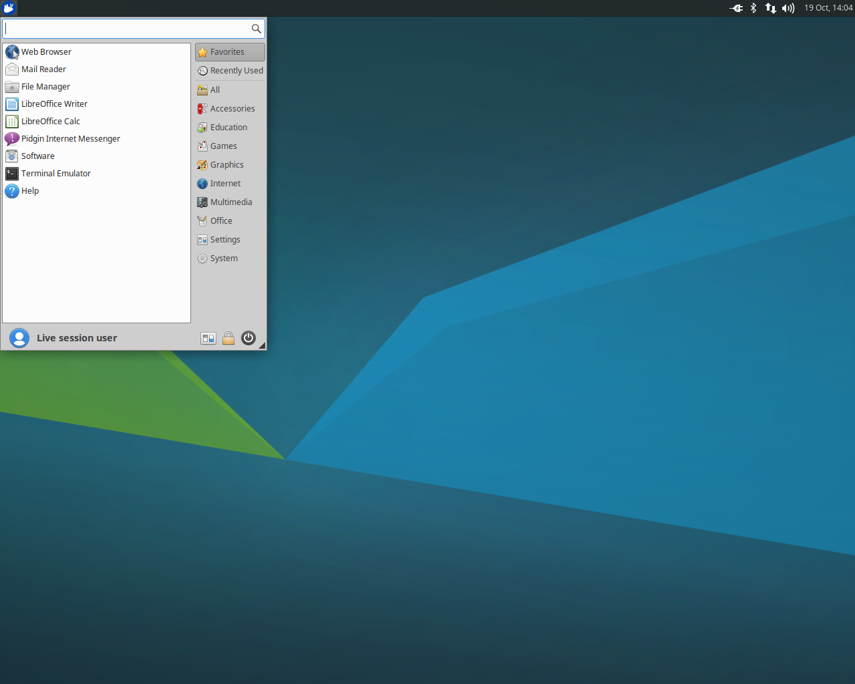Open the Games category
This screenshot has width=855, height=684.
230,146
